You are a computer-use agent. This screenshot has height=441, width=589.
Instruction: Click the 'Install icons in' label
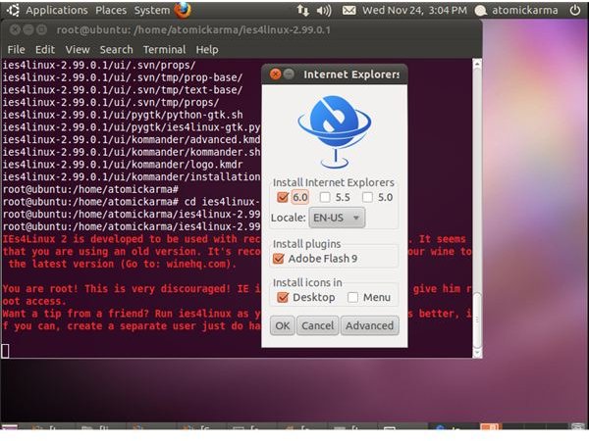(x=307, y=282)
